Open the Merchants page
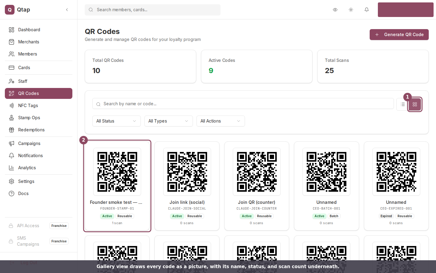Viewport: 436px width, 273px height. tap(38, 42)
